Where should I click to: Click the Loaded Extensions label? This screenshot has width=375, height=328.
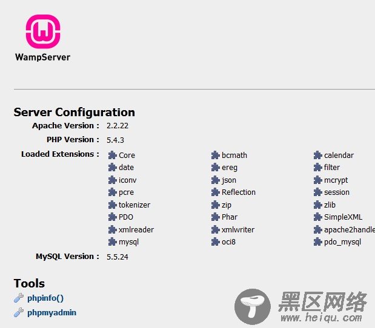click(60, 154)
